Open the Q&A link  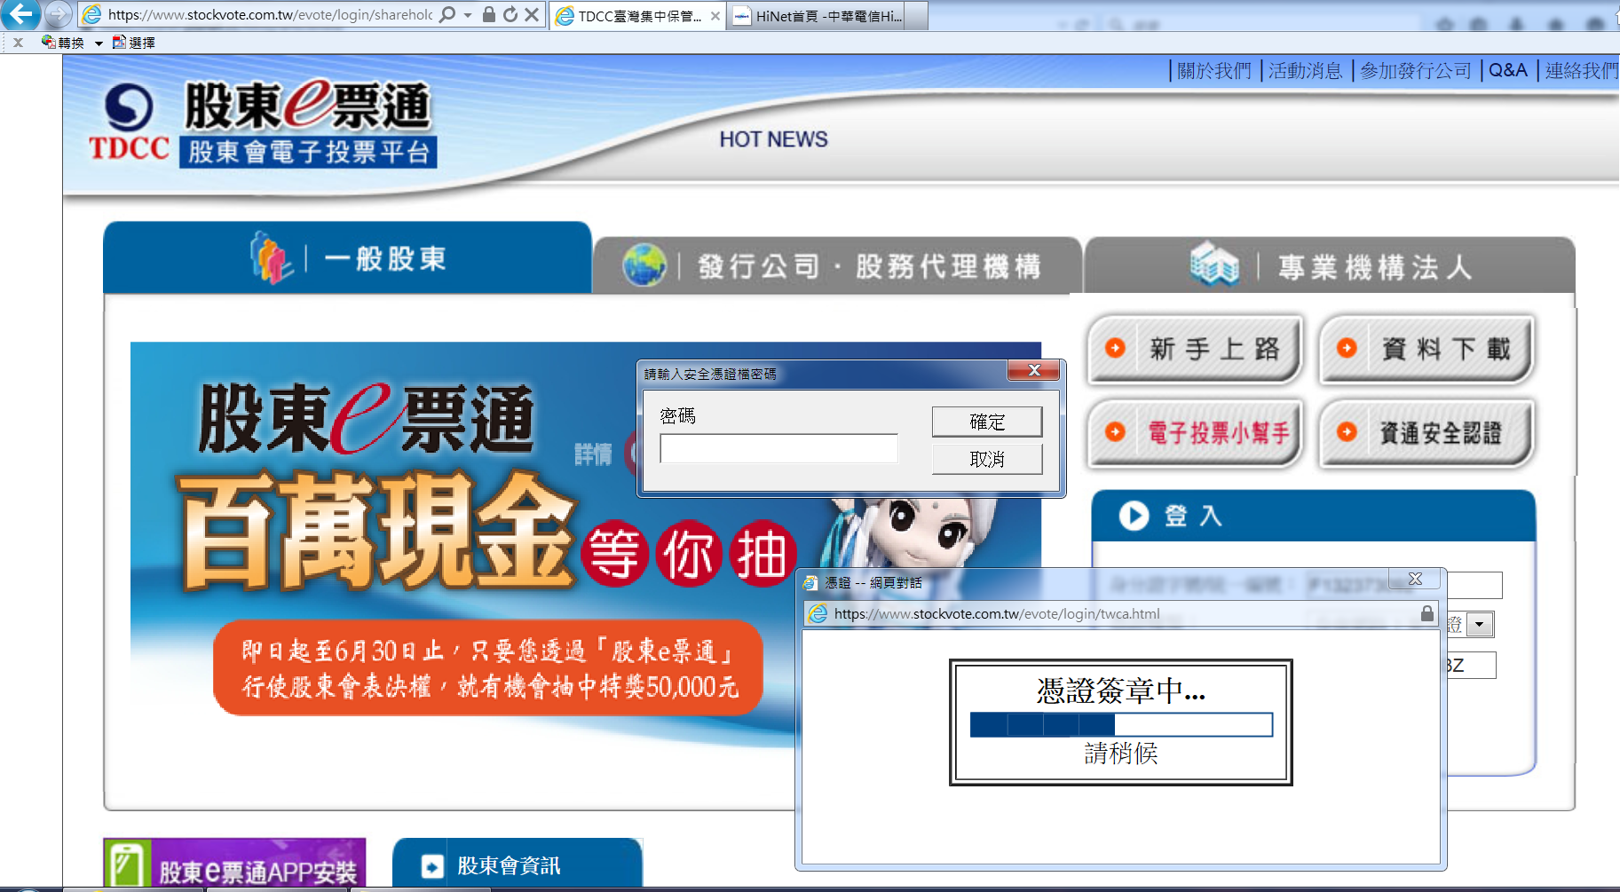[x=1507, y=70]
